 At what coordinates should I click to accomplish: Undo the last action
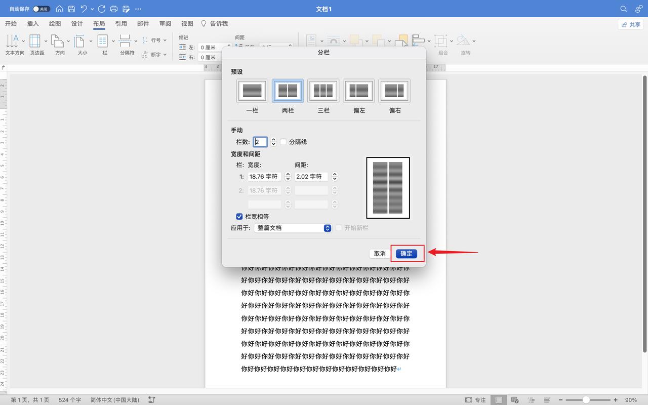84,9
